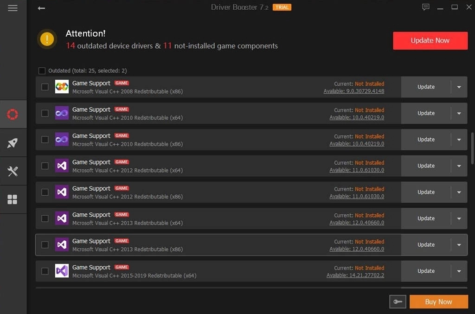Click the Visual C++ 2012 (x86) icon

coord(62,192)
